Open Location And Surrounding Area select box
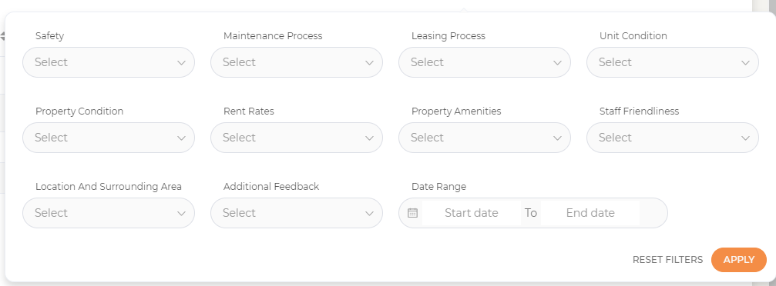Screen dimensions: 776x286 tap(109, 213)
